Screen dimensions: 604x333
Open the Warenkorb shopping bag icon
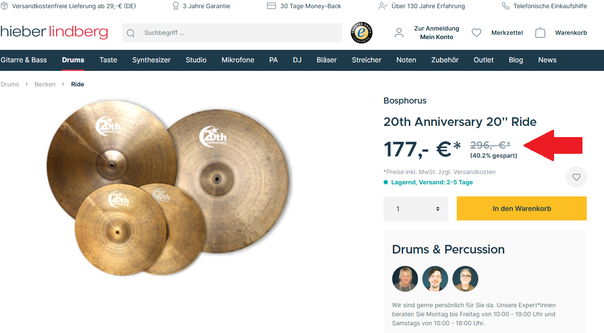540,33
